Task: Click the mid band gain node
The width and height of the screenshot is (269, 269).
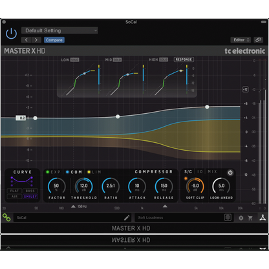Action: click(118, 116)
